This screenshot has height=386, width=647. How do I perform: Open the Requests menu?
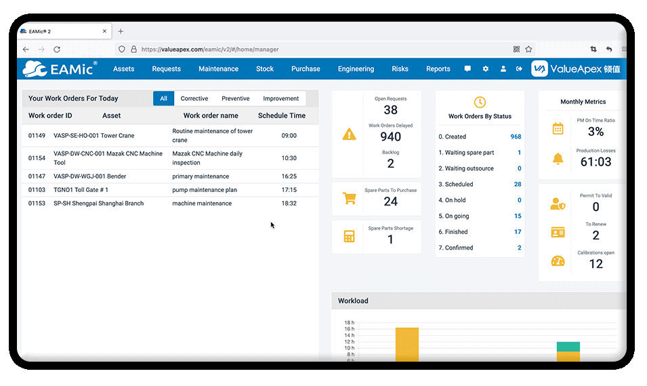click(x=166, y=69)
